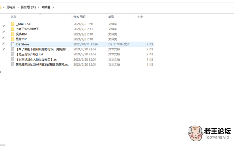Click the 2 KB size of 【老王论坛介绍】.txt
Image resolution: width=234 pixels, height=146 pixels.
pos(150,54)
